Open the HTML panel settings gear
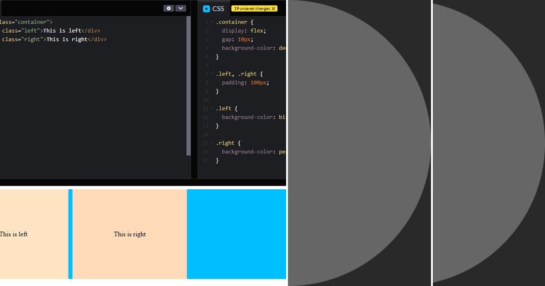The height and width of the screenshot is (286, 545). point(168,8)
